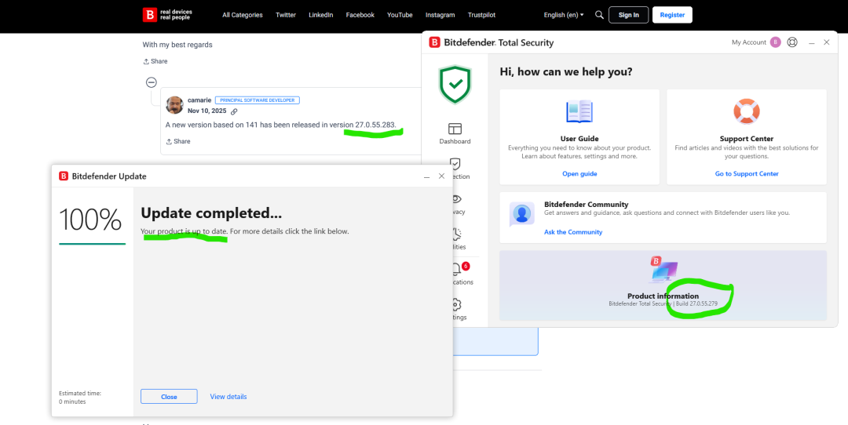Click the Sign In button
Viewport: 848px width, 425px height.
coord(628,15)
